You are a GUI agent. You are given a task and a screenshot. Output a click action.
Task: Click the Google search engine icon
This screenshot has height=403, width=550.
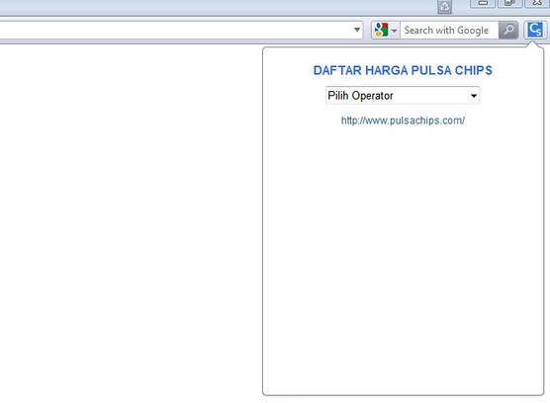[381, 30]
